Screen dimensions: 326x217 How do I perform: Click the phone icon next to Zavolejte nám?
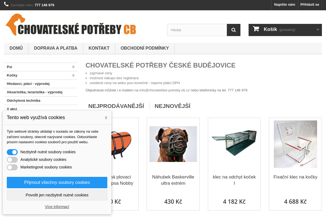[x=6, y=4]
